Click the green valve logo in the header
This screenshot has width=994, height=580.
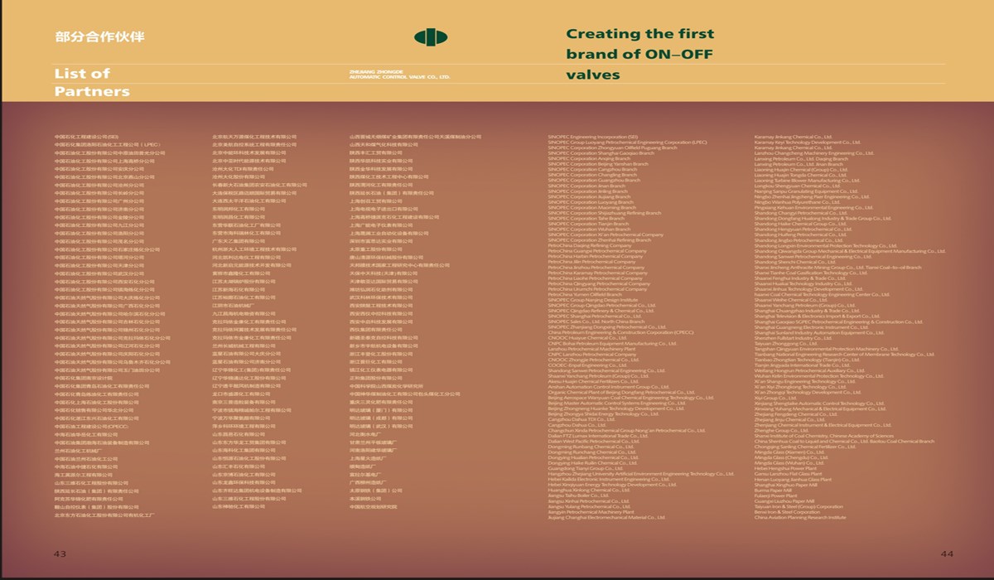[x=431, y=37]
